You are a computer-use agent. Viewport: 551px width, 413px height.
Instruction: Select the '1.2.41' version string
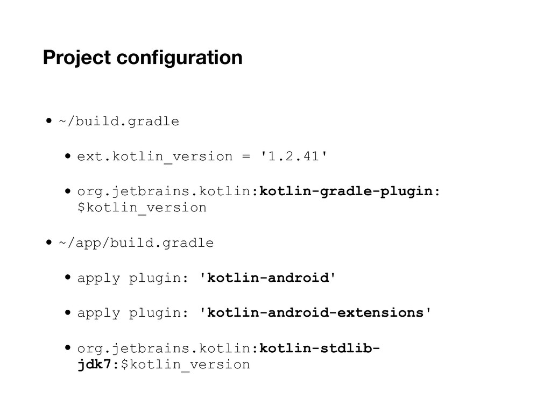point(293,156)
